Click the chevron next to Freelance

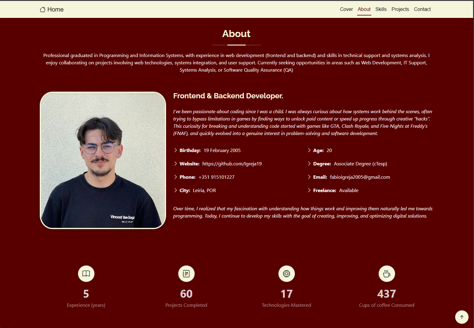pyautogui.click(x=309, y=190)
